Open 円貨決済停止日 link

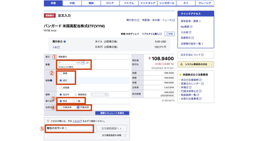(191, 91)
